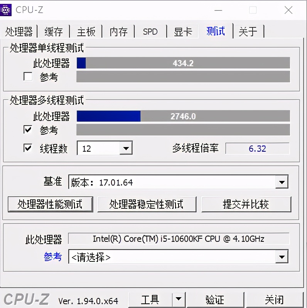Expand the 工具 button dropdown arrow
The height and width of the screenshot is (308, 307).
179,300
